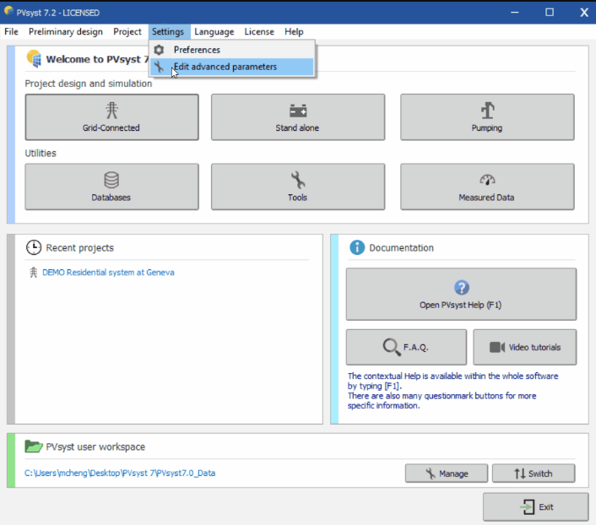The image size is (596, 525).
Task: Click the Recent projects clock icon
Action: tap(34, 247)
